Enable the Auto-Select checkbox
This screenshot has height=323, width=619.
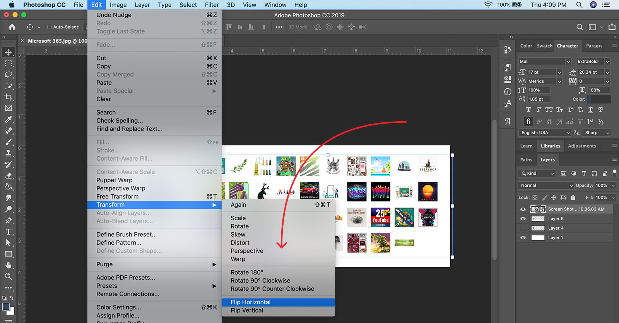pyautogui.click(x=50, y=27)
